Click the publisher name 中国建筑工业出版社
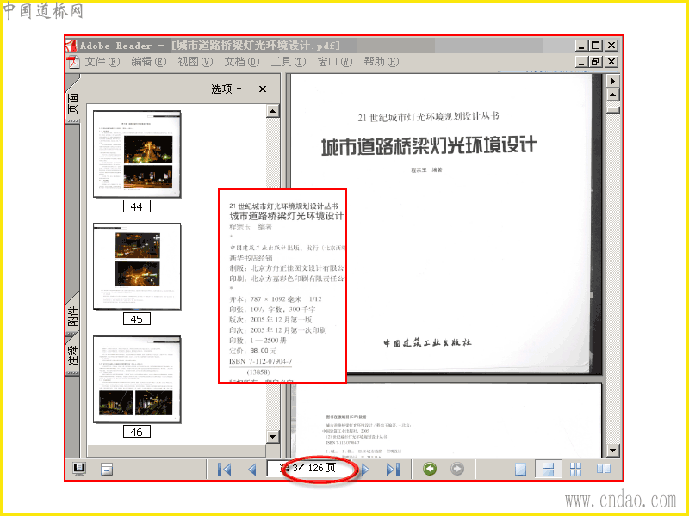The width and height of the screenshot is (689, 516). point(427,342)
